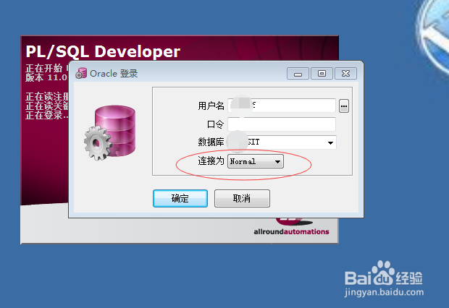Focus the 用户名 input field
449x308 pixels.
point(282,106)
